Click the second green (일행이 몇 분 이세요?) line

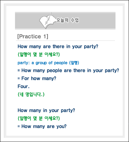(39, 118)
